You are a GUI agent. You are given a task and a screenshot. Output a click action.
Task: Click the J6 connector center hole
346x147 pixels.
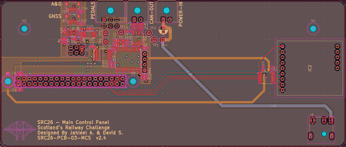click(x=324, y=134)
